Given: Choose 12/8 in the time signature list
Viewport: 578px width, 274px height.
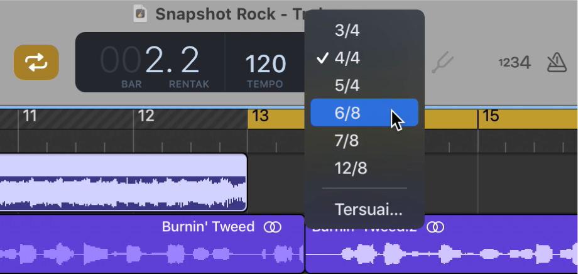Looking at the screenshot, I should [351, 168].
